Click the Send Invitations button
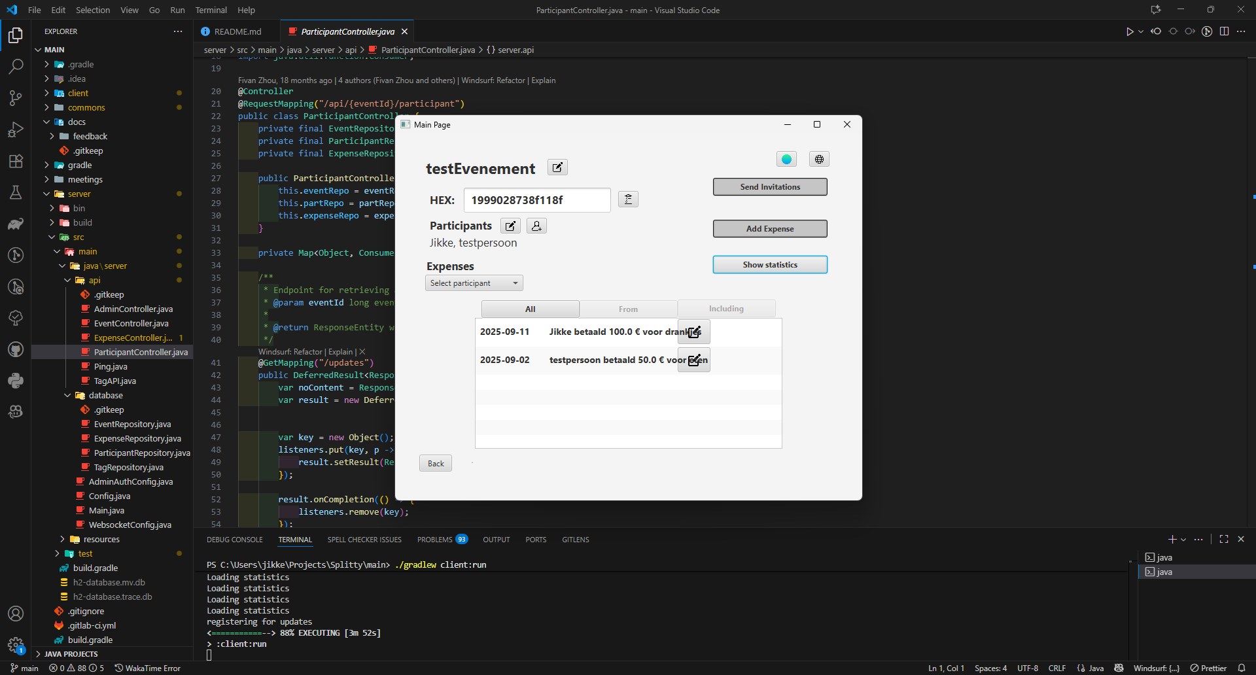Image resolution: width=1256 pixels, height=675 pixels. [770, 187]
